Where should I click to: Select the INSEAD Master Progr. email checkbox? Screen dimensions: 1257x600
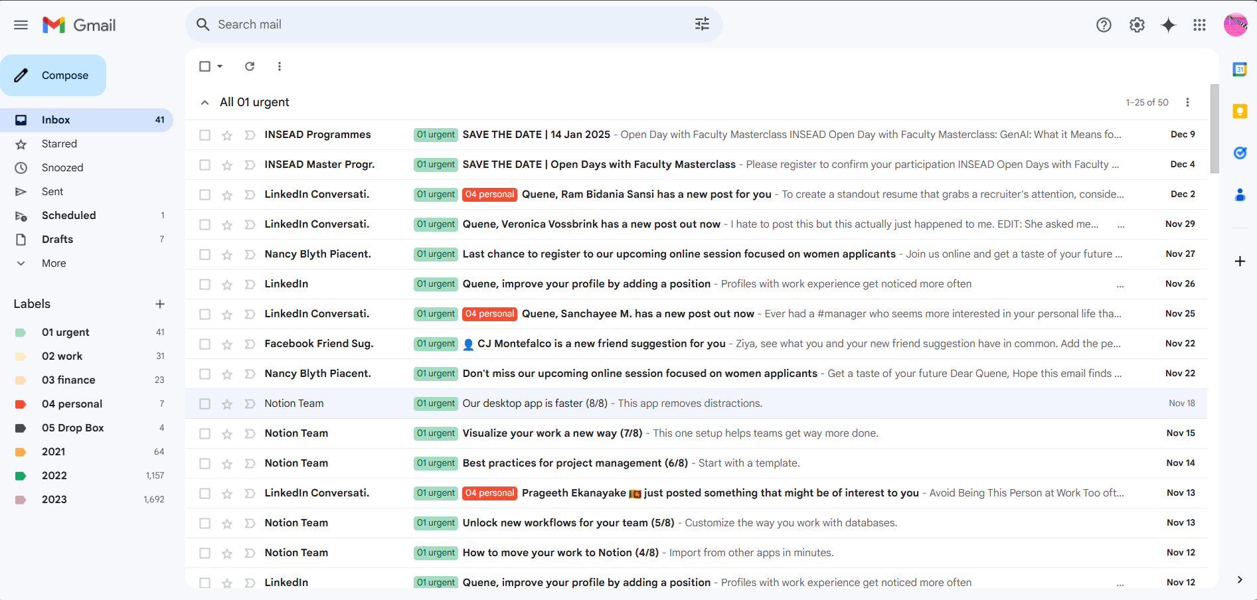click(x=205, y=165)
